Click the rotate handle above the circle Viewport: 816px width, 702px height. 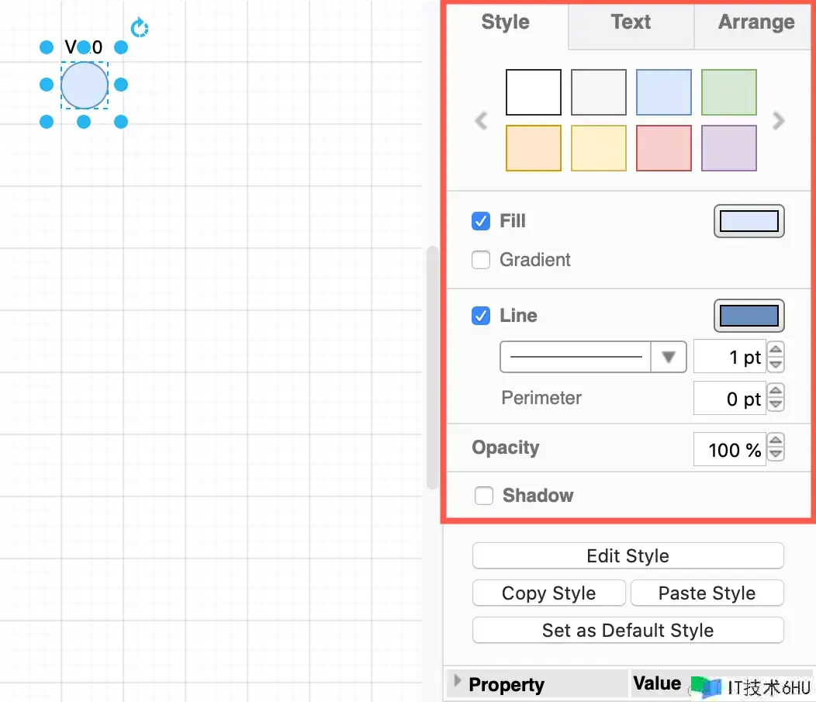coord(140,29)
